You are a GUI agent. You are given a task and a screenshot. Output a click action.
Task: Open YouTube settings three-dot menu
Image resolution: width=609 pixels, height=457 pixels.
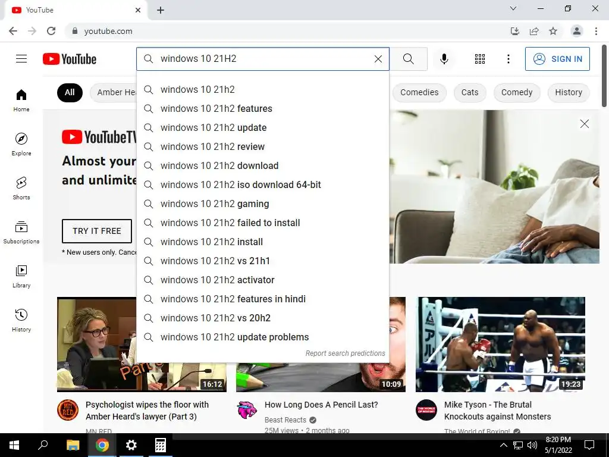[508, 59]
